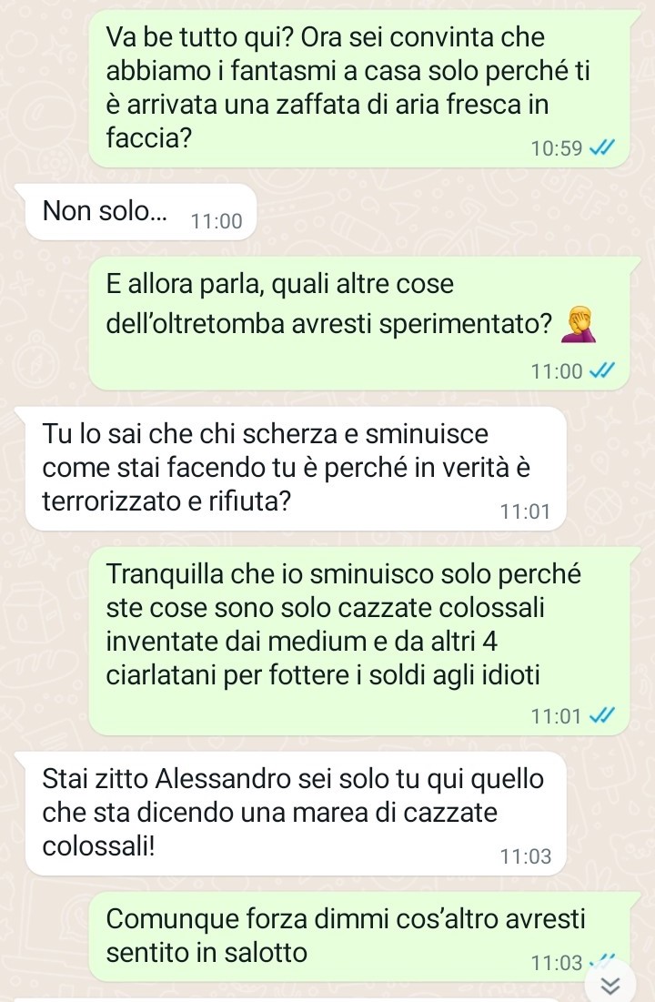Click the word 'ciarlatani' in green message
The height and width of the screenshot is (1002, 655).
[160, 674]
